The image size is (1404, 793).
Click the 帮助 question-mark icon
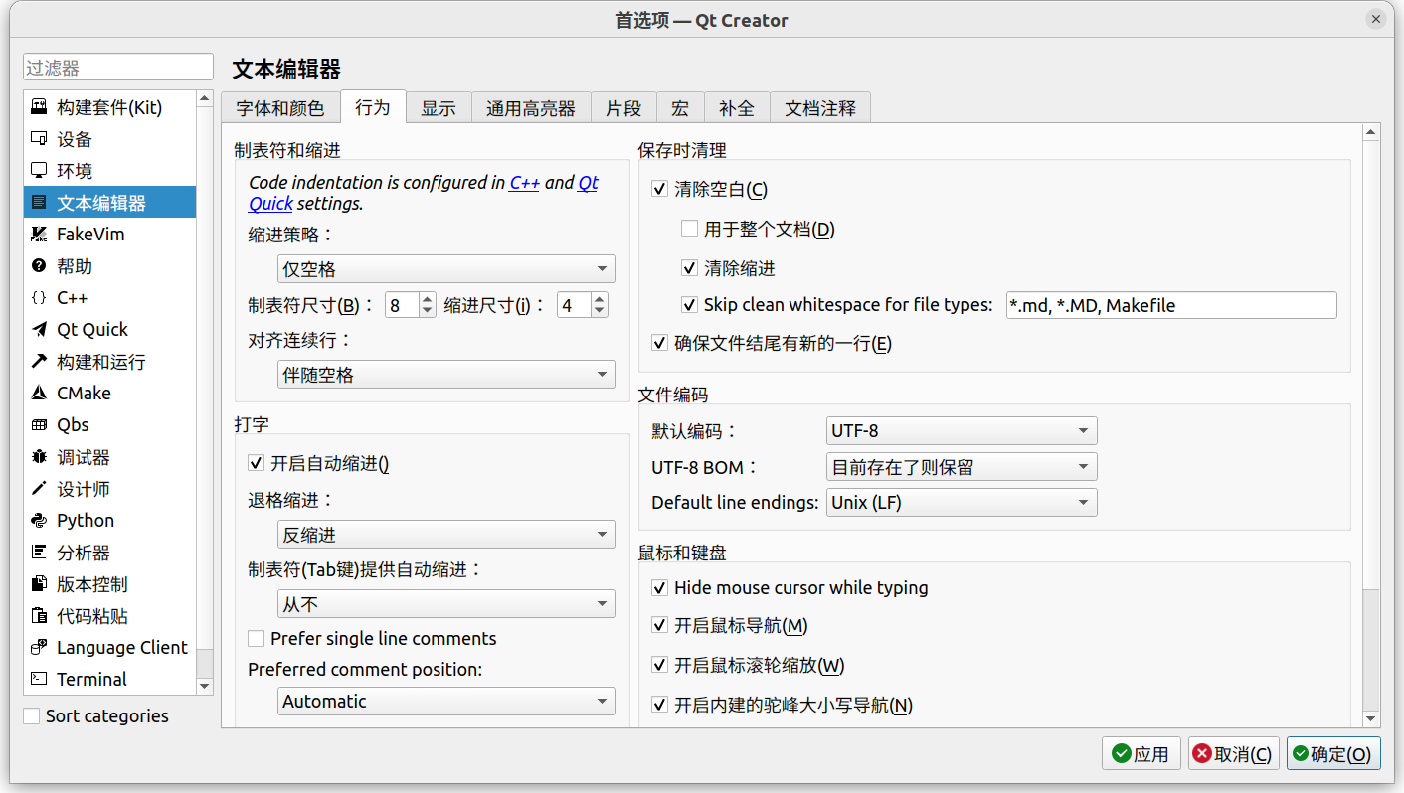[39, 266]
